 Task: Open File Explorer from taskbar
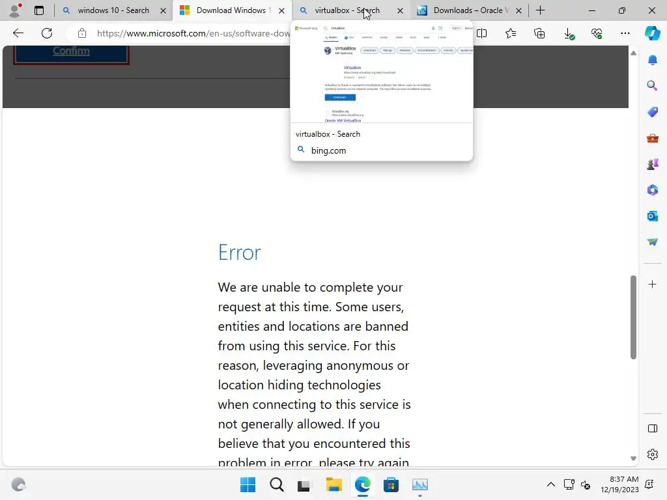click(334, 484)
